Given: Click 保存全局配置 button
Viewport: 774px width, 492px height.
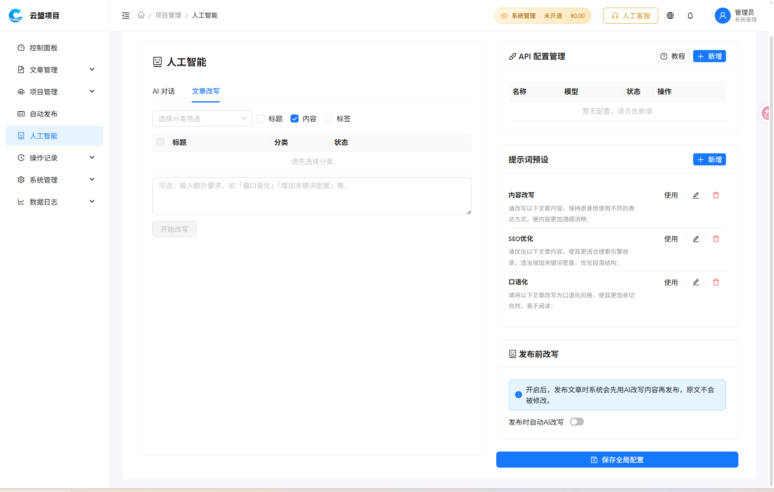Looking at the screenshot, I should pos(617,460).
